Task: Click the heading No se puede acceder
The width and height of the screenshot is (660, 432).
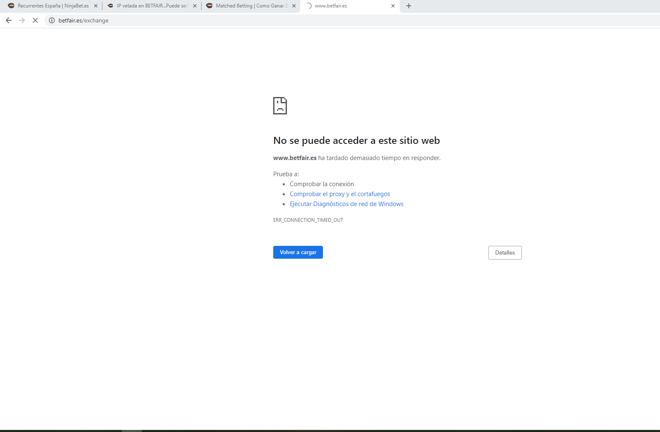Action: click(x=357, y=141)
